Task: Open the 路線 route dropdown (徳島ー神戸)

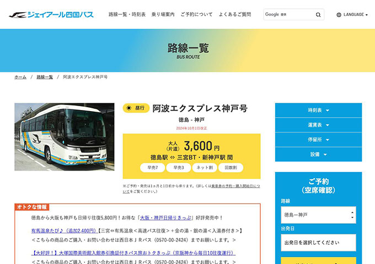Action: (318, 215)
